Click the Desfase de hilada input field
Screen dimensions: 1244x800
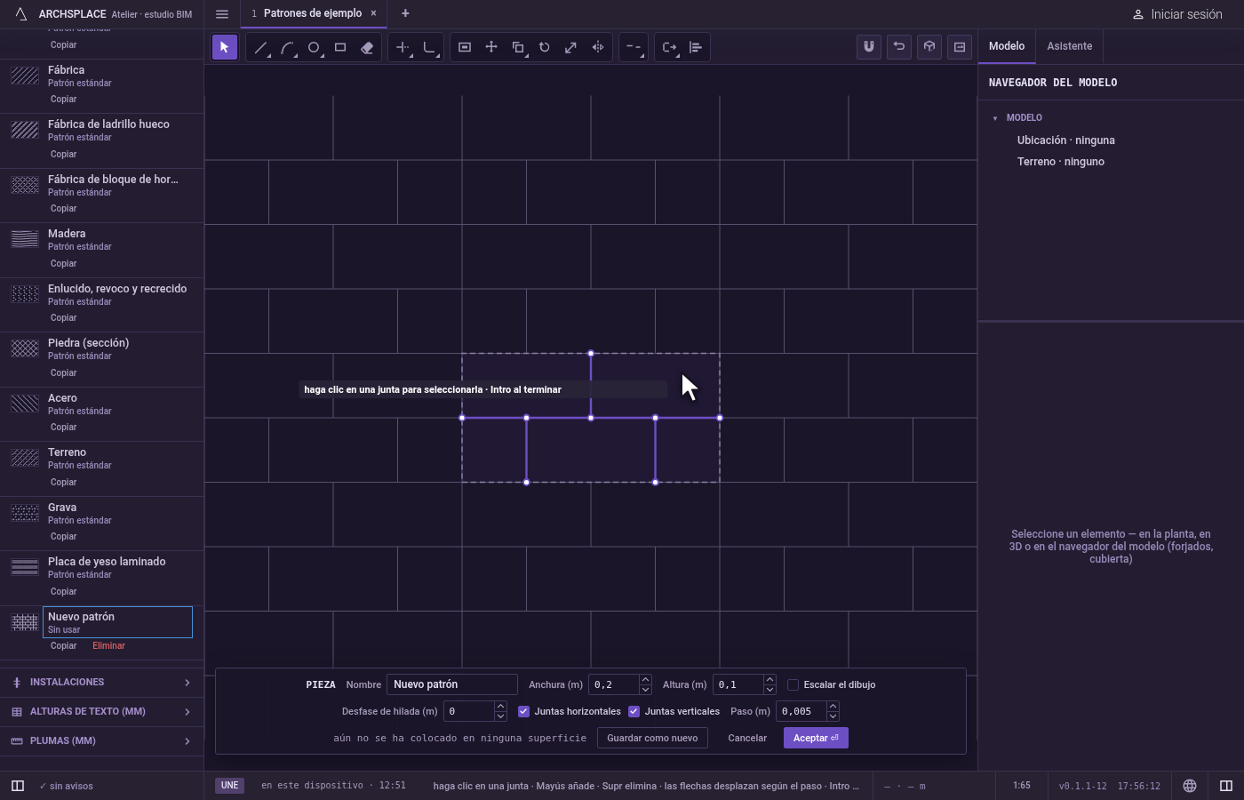pyautogui.click(x=469, y=711)
